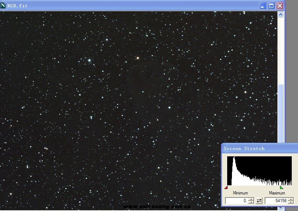This screenshot has height=211, width=298.
Task: Click the Screen Stretch histogram graph
Action: coord(259,171)
